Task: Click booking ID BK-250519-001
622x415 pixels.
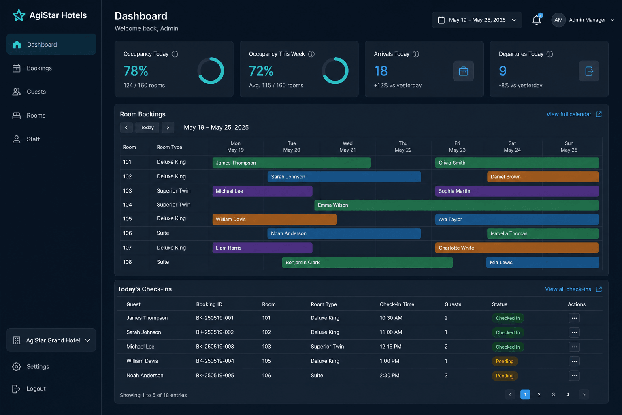Action: pos(215,318)
